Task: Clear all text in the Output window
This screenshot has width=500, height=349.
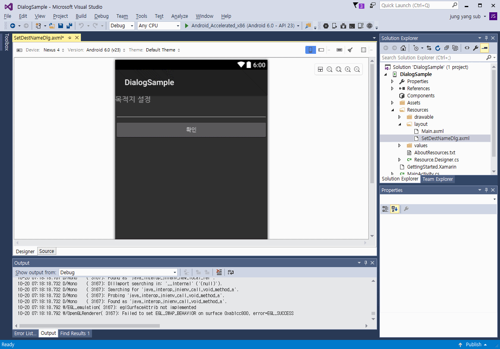Action: click(219, 272)
